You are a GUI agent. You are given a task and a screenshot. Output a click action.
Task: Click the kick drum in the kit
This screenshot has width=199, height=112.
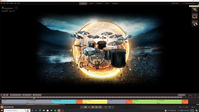pyautogui.click(x=97, y=57)
